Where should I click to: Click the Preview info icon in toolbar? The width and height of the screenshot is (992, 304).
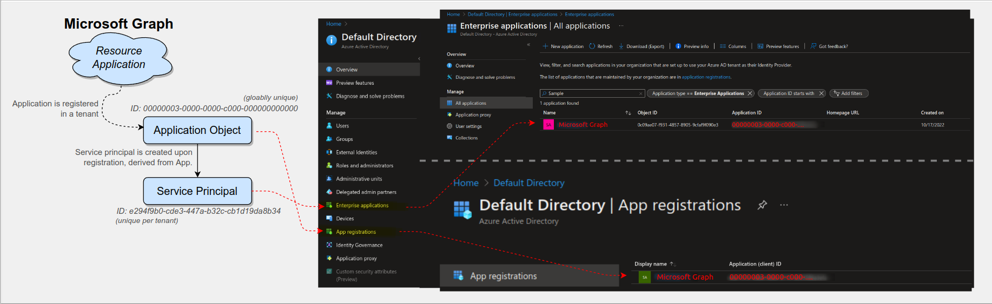pyautogui.click(x=678, y=46)
